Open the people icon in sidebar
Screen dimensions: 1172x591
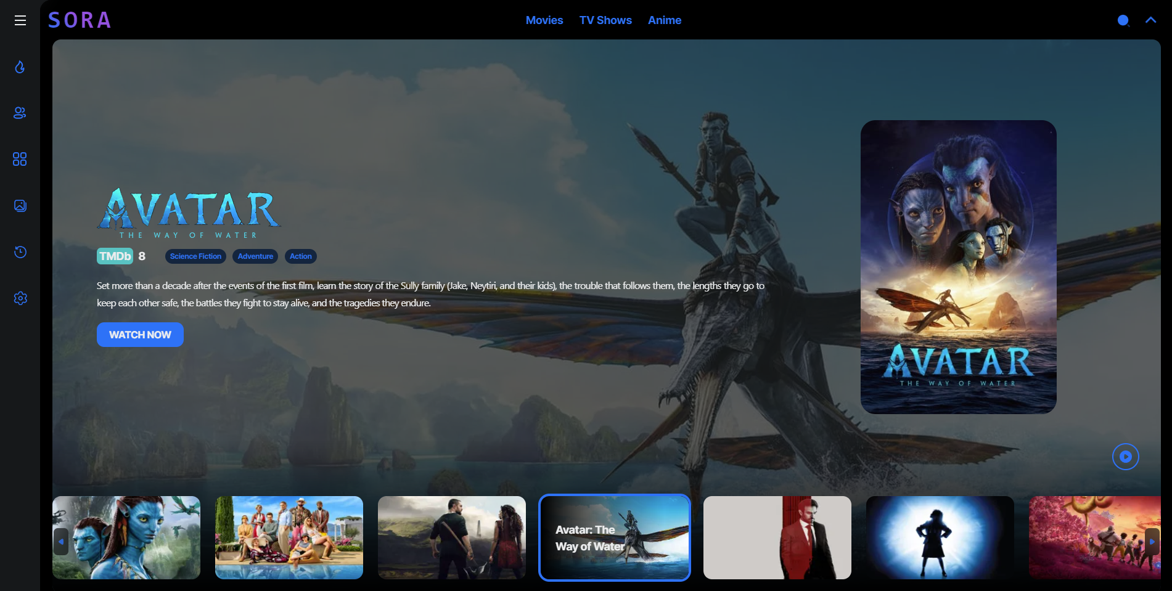[x=20, y=113]
